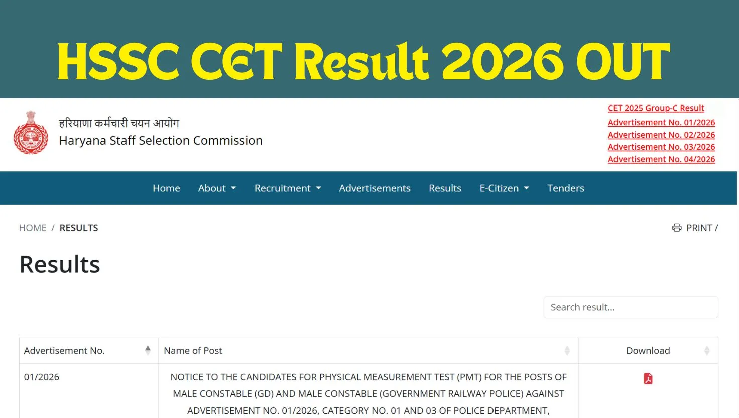Sort the Download column arrows
The height and width of the screenshot is (418, 739).
(x=706, y=351)
